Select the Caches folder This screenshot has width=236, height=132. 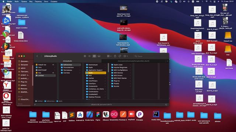click(x=96, y=78)
